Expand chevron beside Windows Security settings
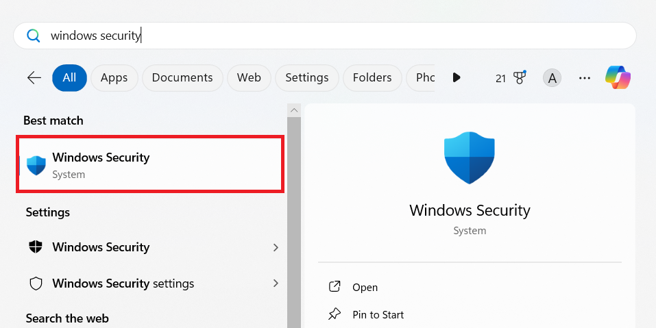 click(276, 283)
